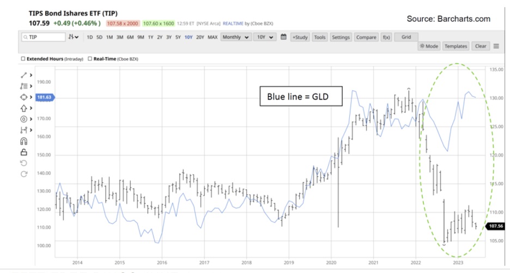Toggle the magnet snap tool
This screenshot has width=510, height=273.
pyautogui.click(x=24, y=141)
